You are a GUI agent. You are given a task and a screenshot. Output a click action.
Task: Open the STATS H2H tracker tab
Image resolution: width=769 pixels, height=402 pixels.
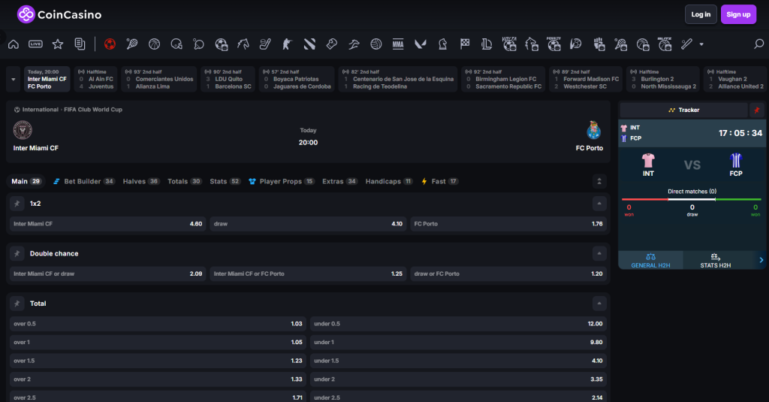(715, 260)
